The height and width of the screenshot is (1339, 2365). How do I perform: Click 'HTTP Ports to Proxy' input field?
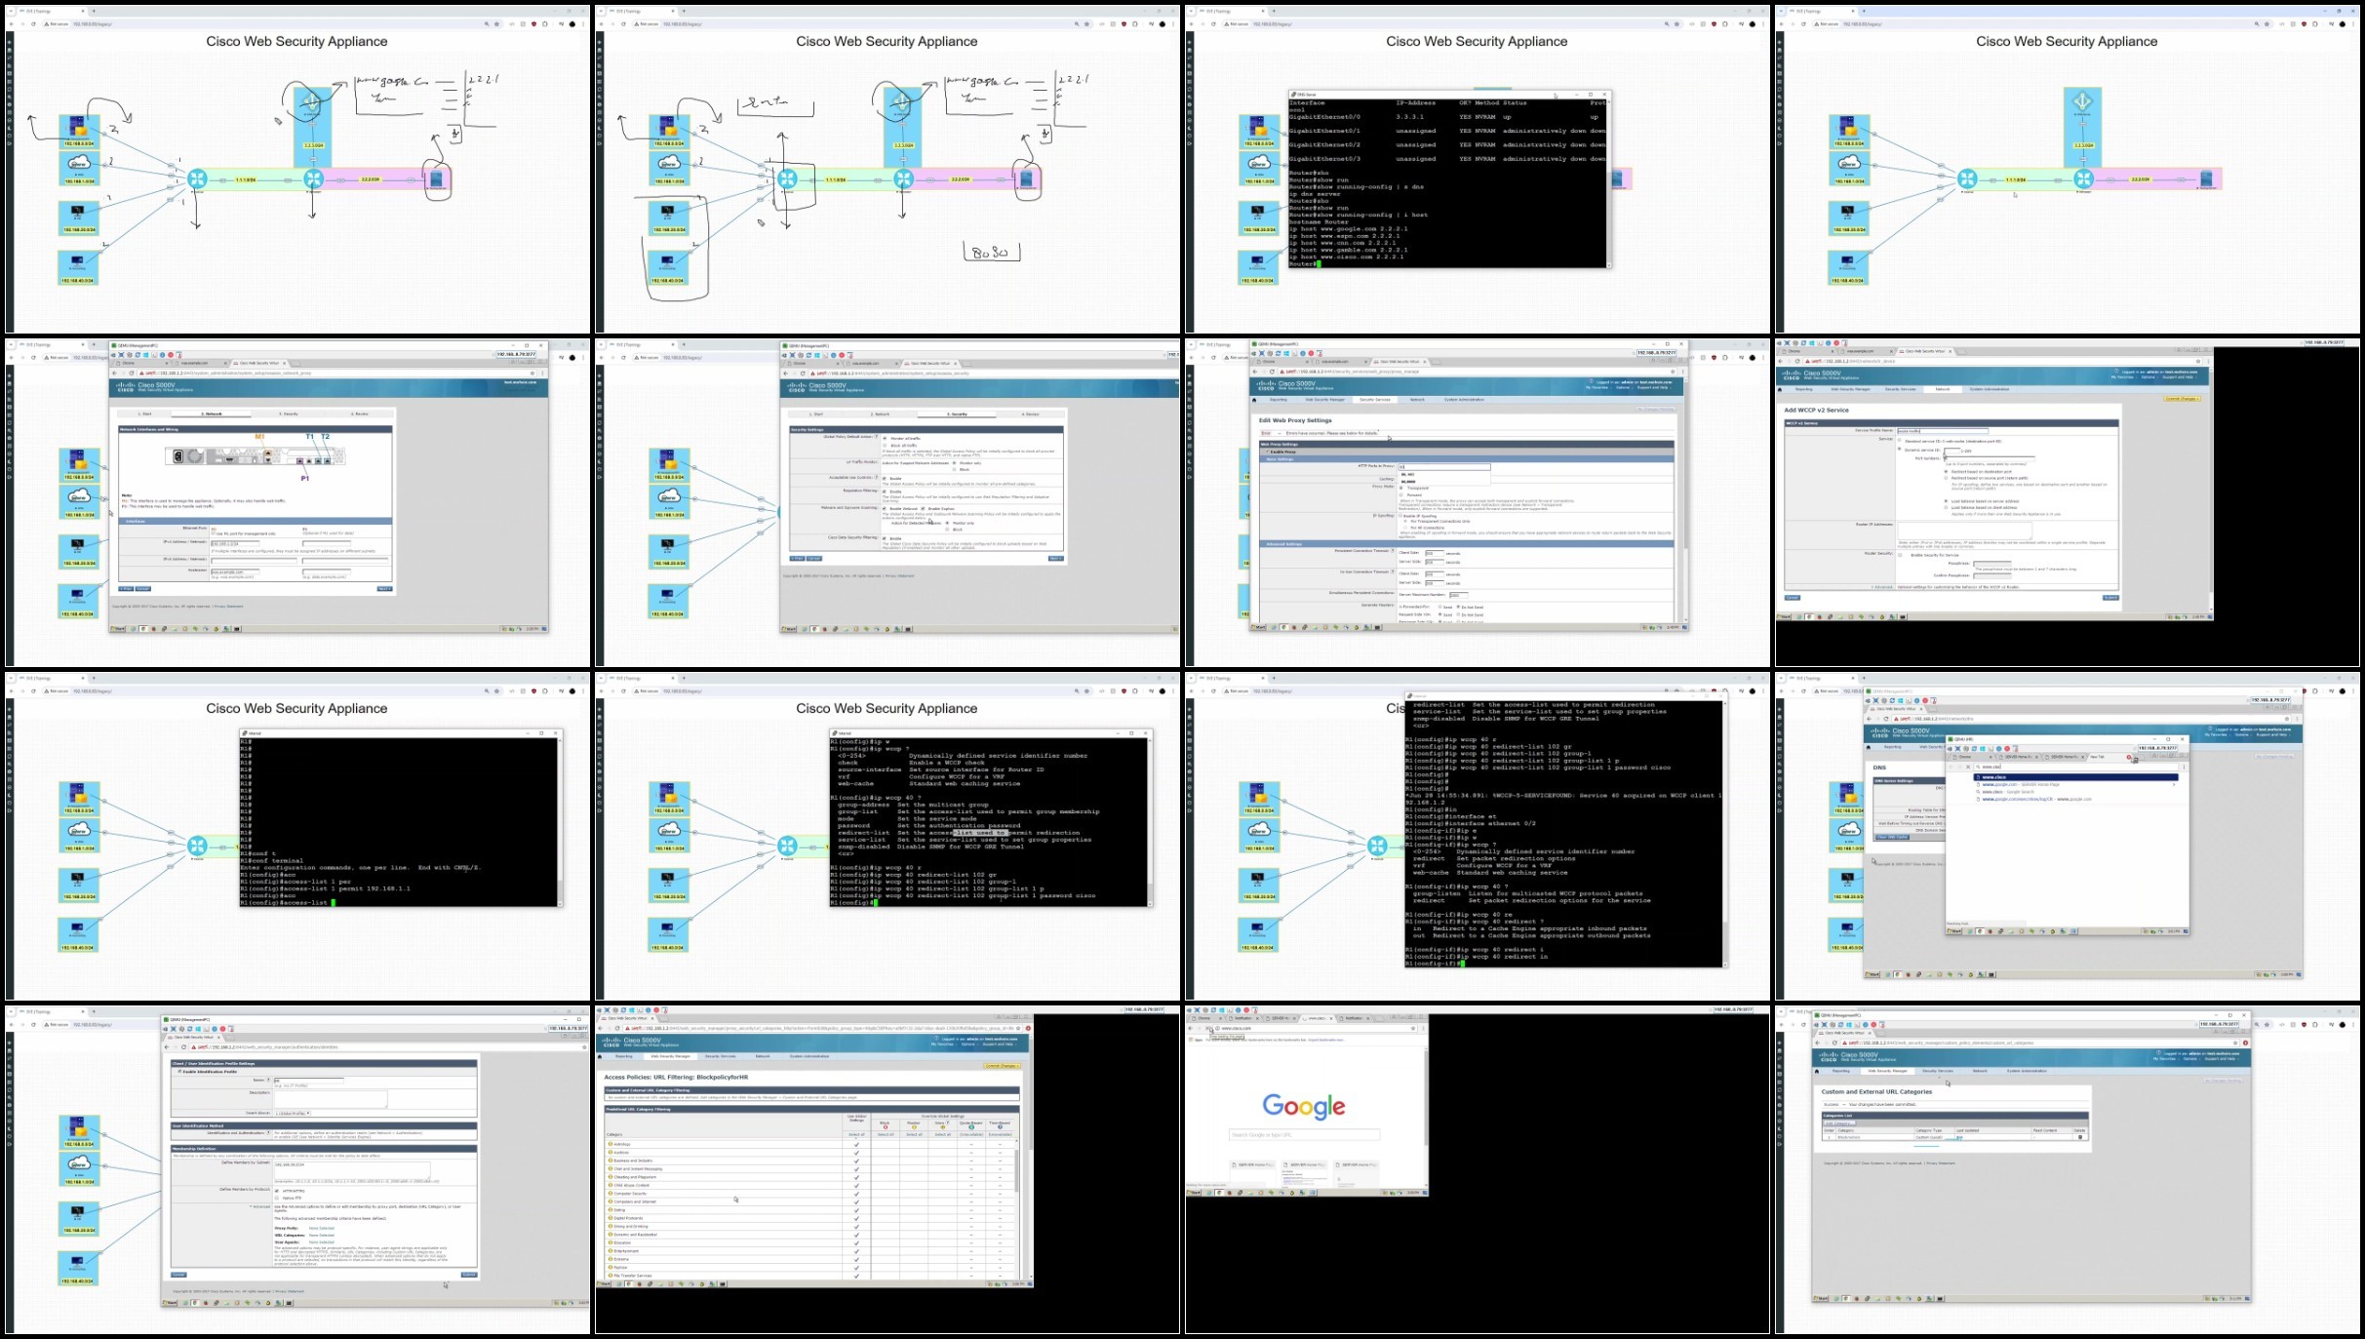coord(1444,467)
